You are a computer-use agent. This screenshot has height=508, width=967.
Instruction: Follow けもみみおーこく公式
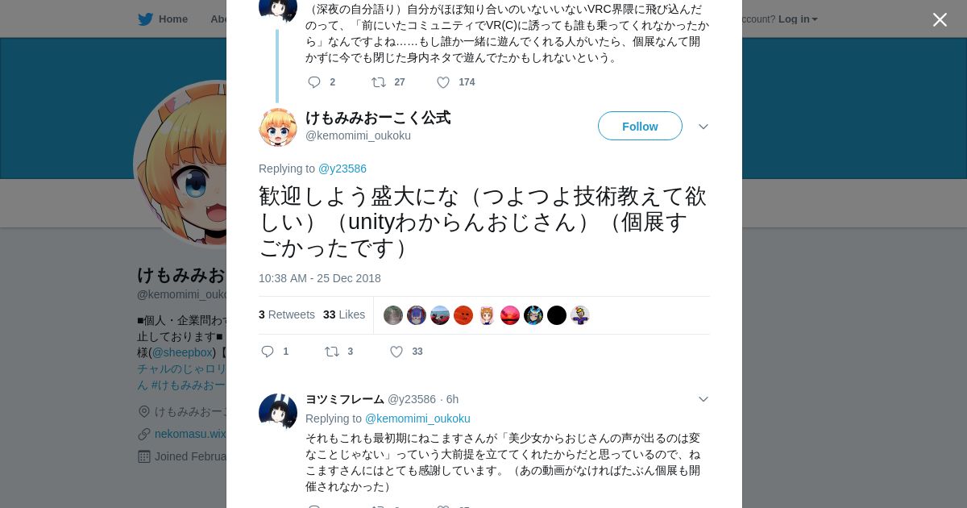[640, 126]
